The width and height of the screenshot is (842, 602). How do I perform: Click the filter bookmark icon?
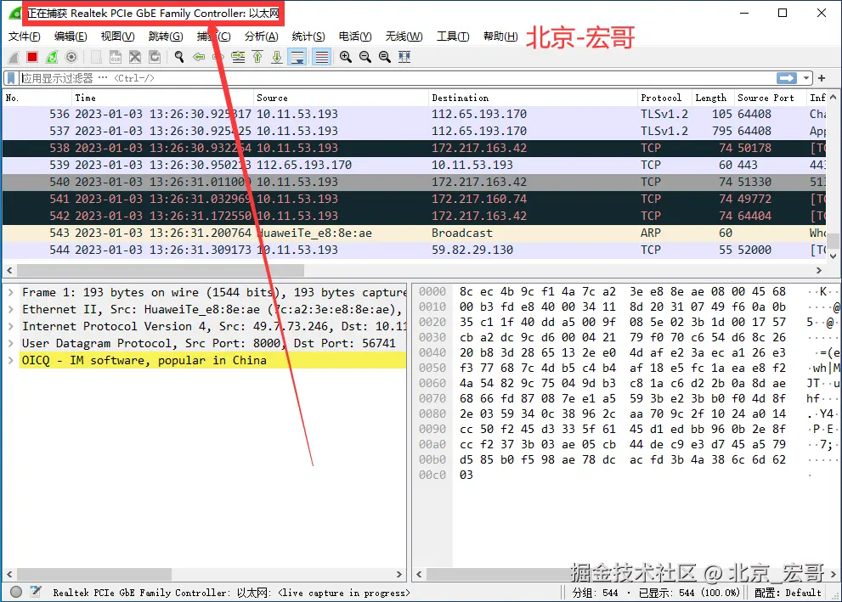click(x=11, y=78)
